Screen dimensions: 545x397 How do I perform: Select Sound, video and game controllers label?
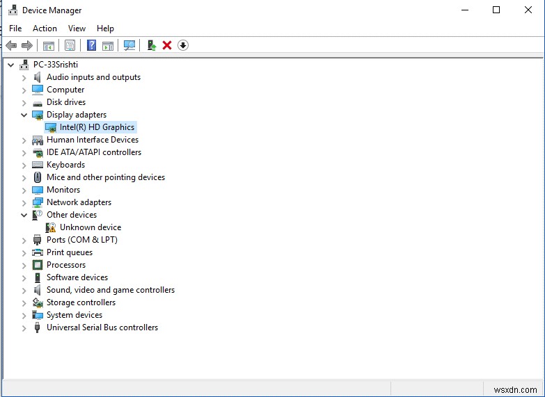tap(111, 290)
